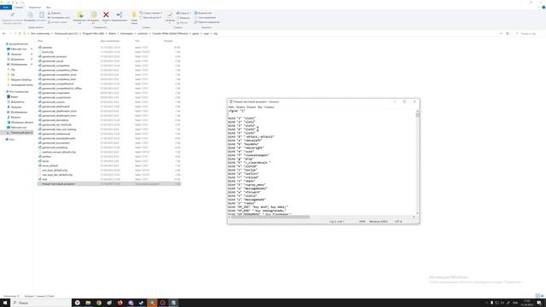Viewport: 546px width, 307px height.
Task: Click Notepad's vertical scrollbar thumb
Action: pyautogui.click(x=417, y=114)
